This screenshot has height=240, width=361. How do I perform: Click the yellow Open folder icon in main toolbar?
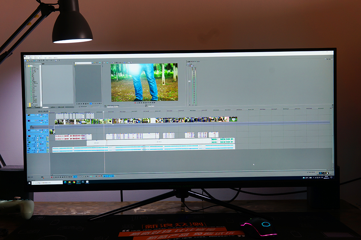28,61
